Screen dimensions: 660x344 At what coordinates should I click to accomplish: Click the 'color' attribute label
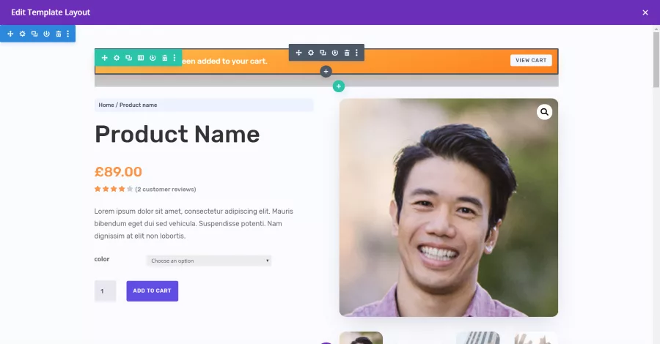point(102,259)
